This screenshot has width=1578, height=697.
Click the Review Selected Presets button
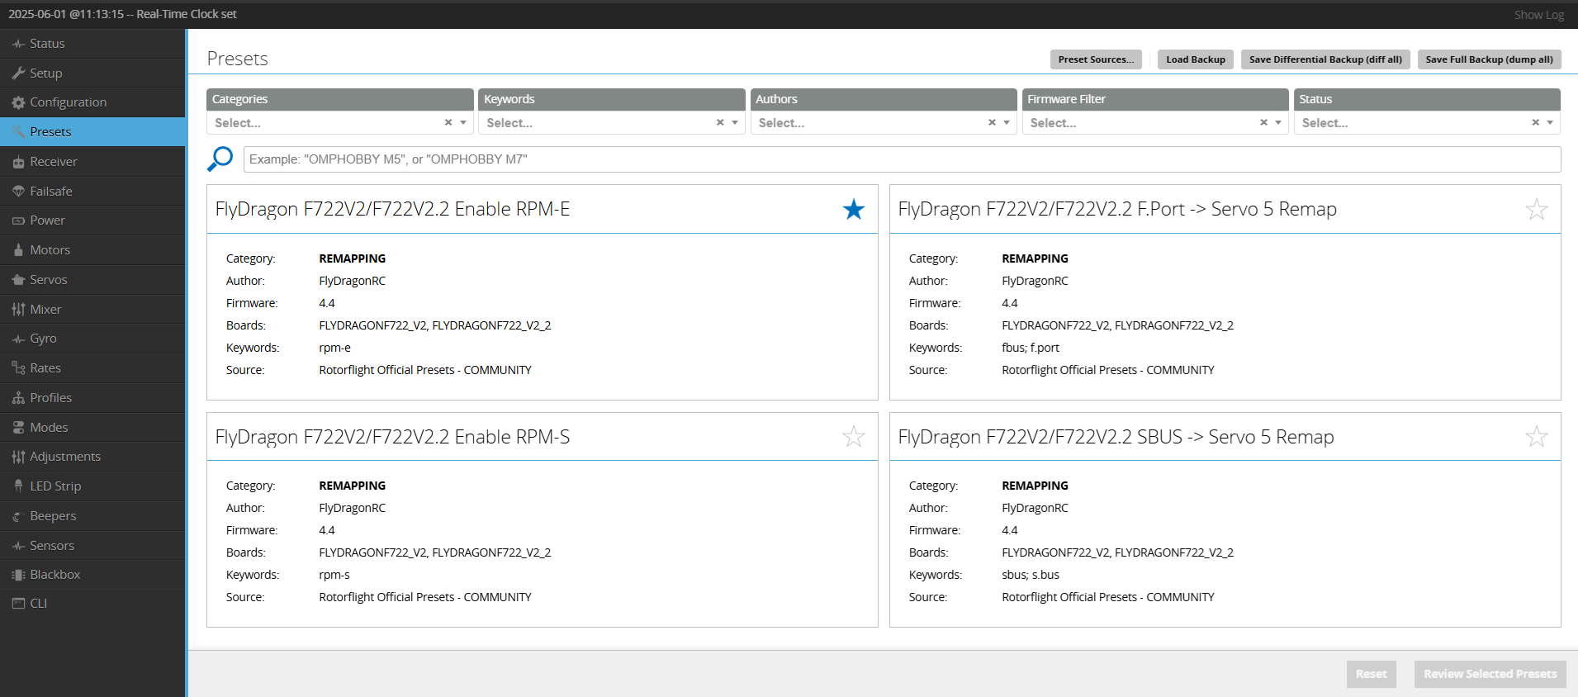pos(1490,674)
